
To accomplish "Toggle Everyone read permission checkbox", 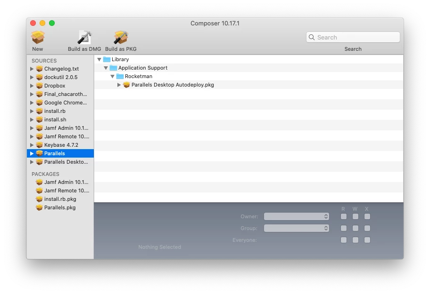I will pos(344,240).
